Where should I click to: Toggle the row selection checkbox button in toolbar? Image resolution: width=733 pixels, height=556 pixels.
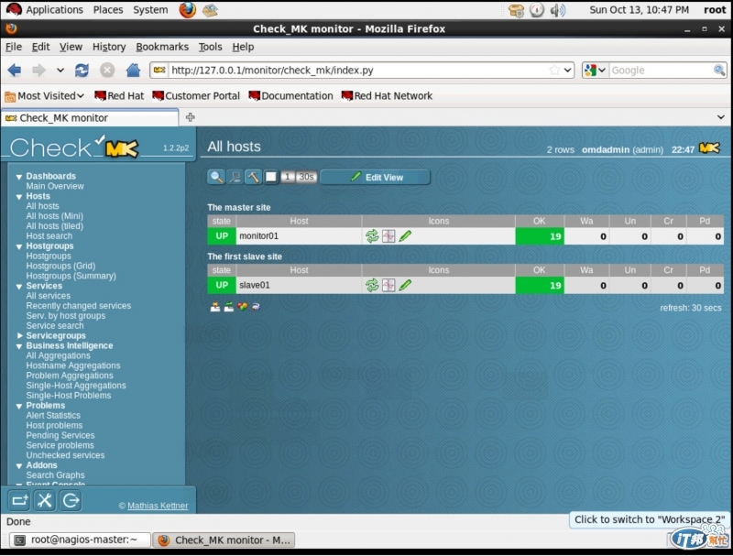pyautogui.click(x=271, y=177)
